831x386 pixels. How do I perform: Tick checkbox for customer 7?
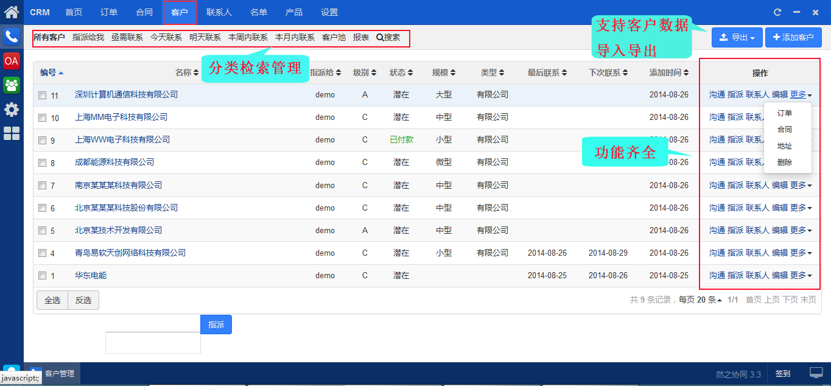42,185
